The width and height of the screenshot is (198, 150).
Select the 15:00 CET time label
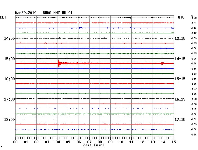pos(9,59)
